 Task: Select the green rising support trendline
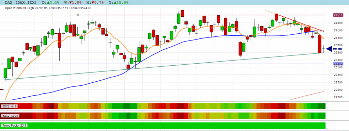(164, 66)
